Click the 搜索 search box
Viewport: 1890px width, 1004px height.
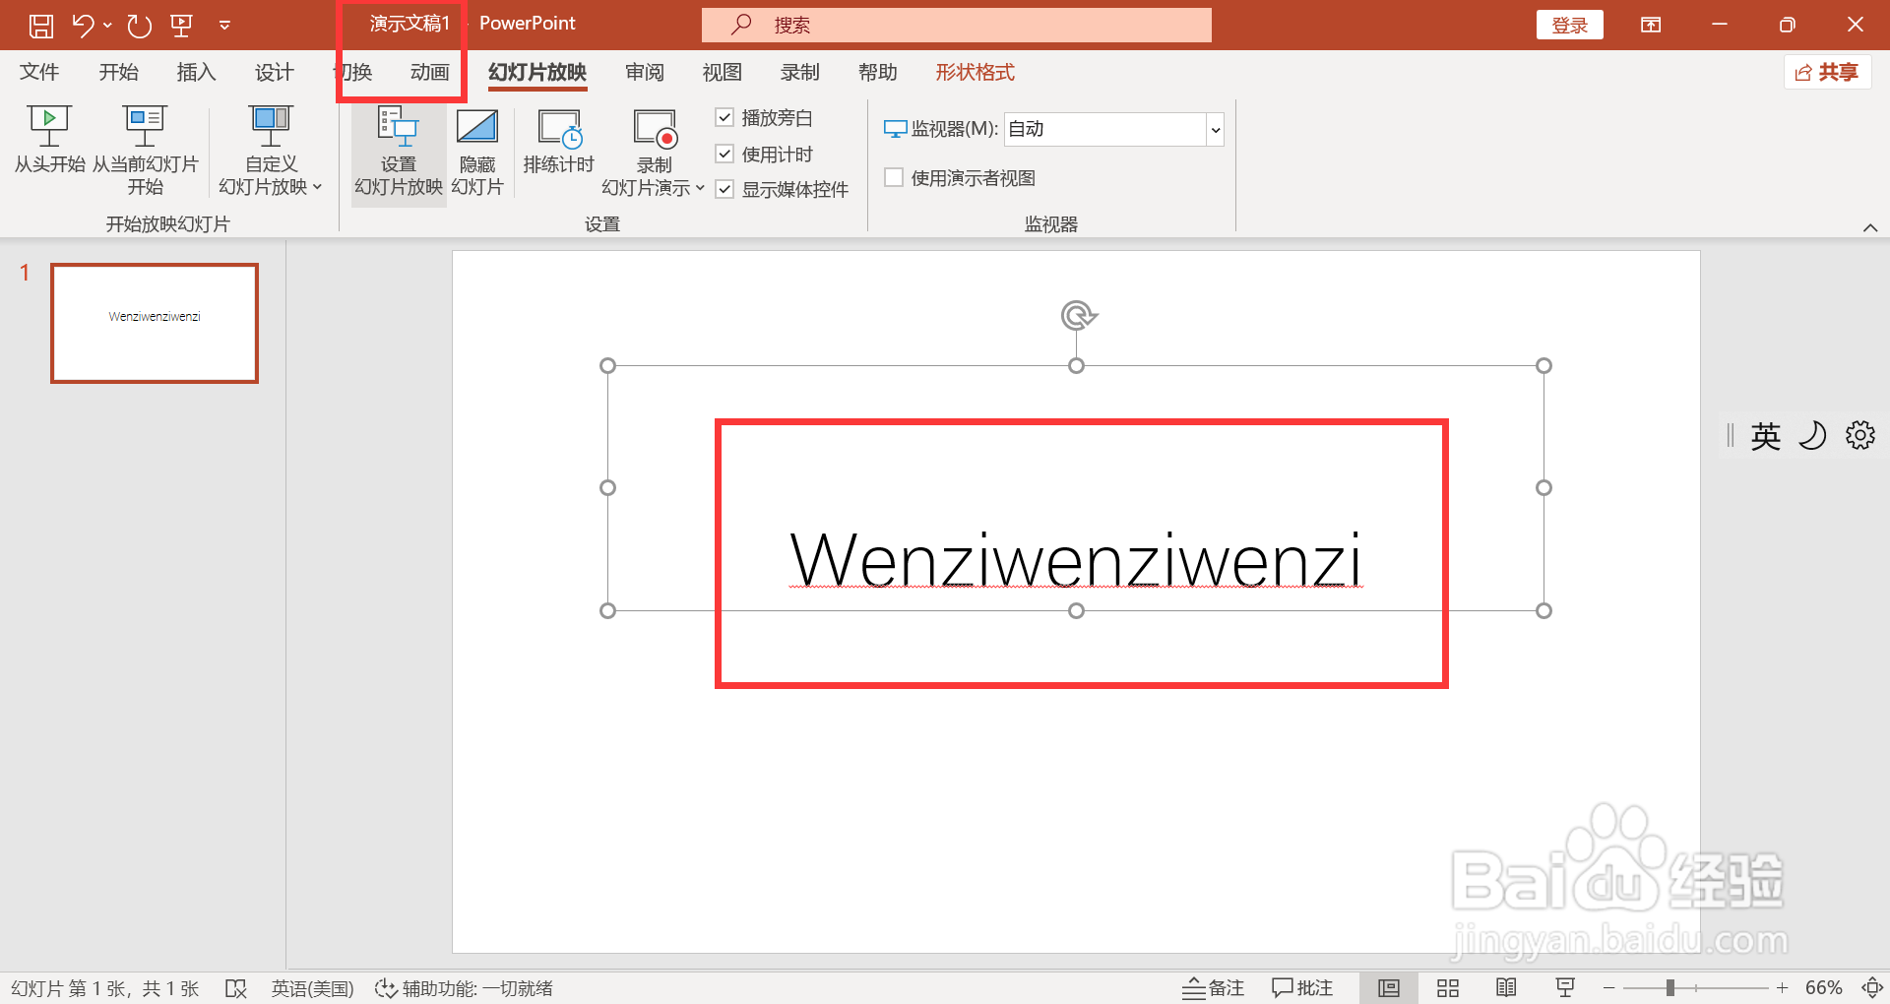point(956,26)
